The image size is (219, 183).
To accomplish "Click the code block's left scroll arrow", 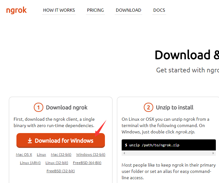I will [124, 153].
